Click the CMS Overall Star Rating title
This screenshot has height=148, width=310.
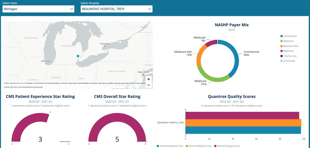pos(117,96)
